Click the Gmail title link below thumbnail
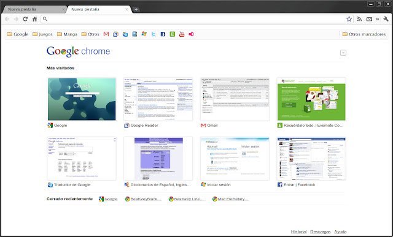Image resolution: width=393 pixels, height=237 pixels. coord(212,126)
